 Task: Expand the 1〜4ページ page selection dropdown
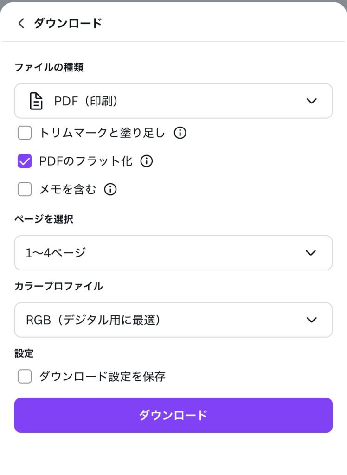pos(173,253)
